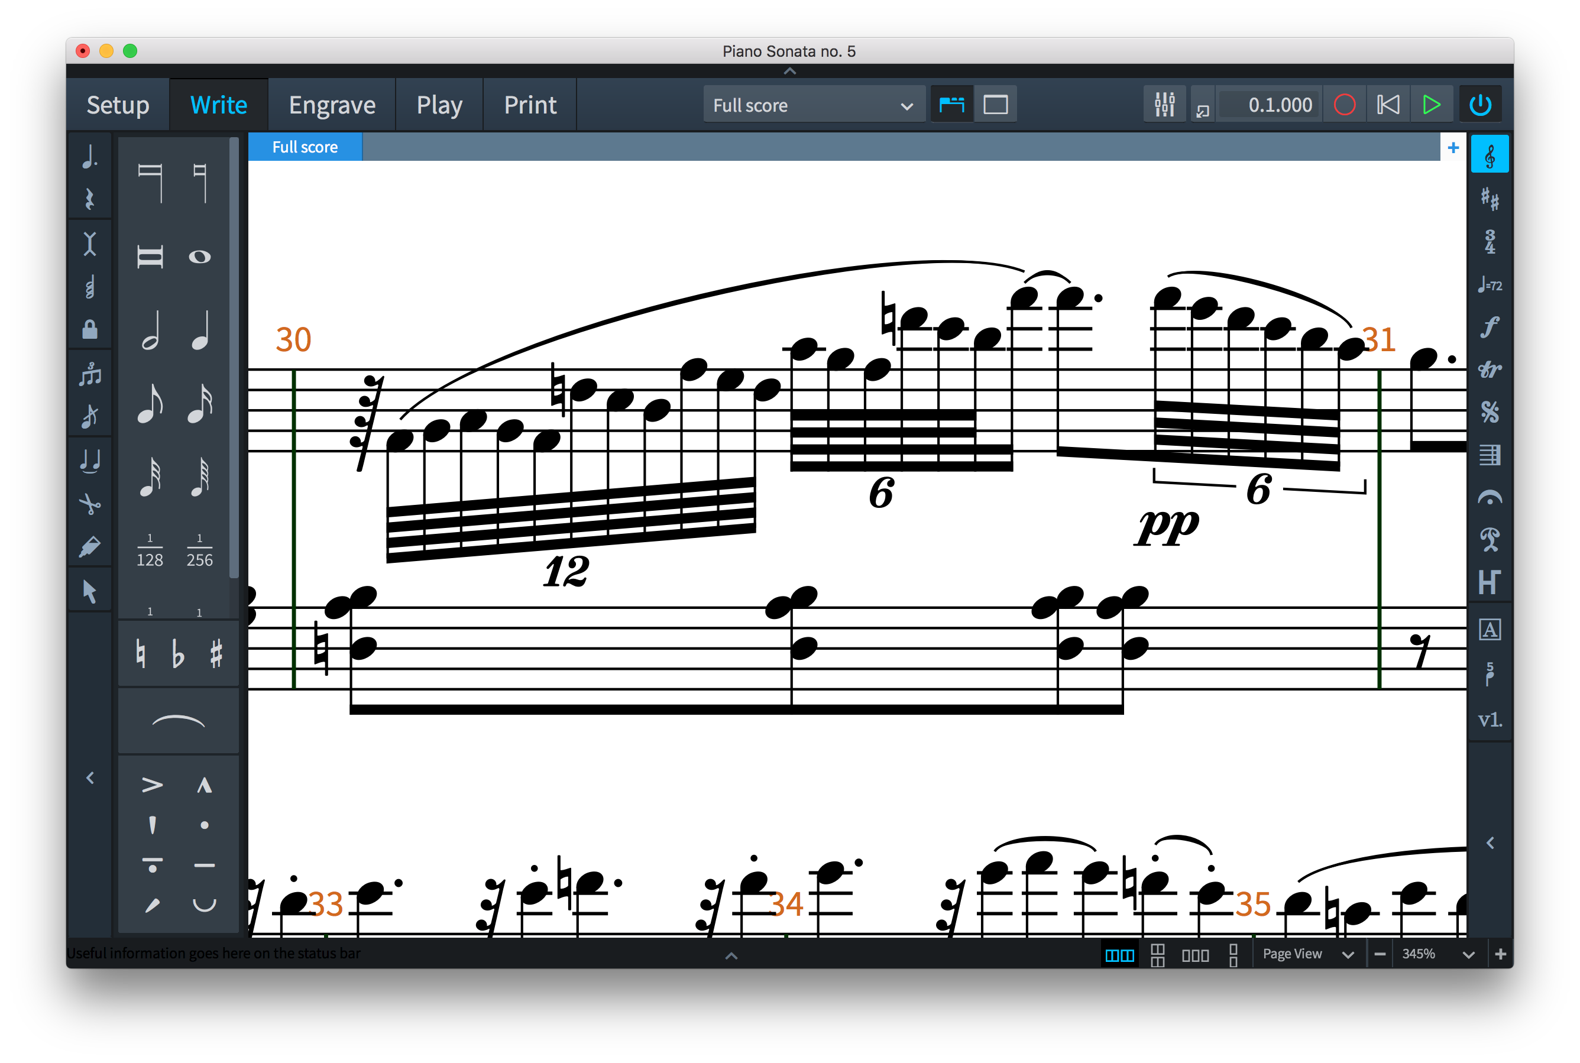Toggle show tabs view button
The width and height of the screenshot is (1580, 1063).
coord(951,105)
